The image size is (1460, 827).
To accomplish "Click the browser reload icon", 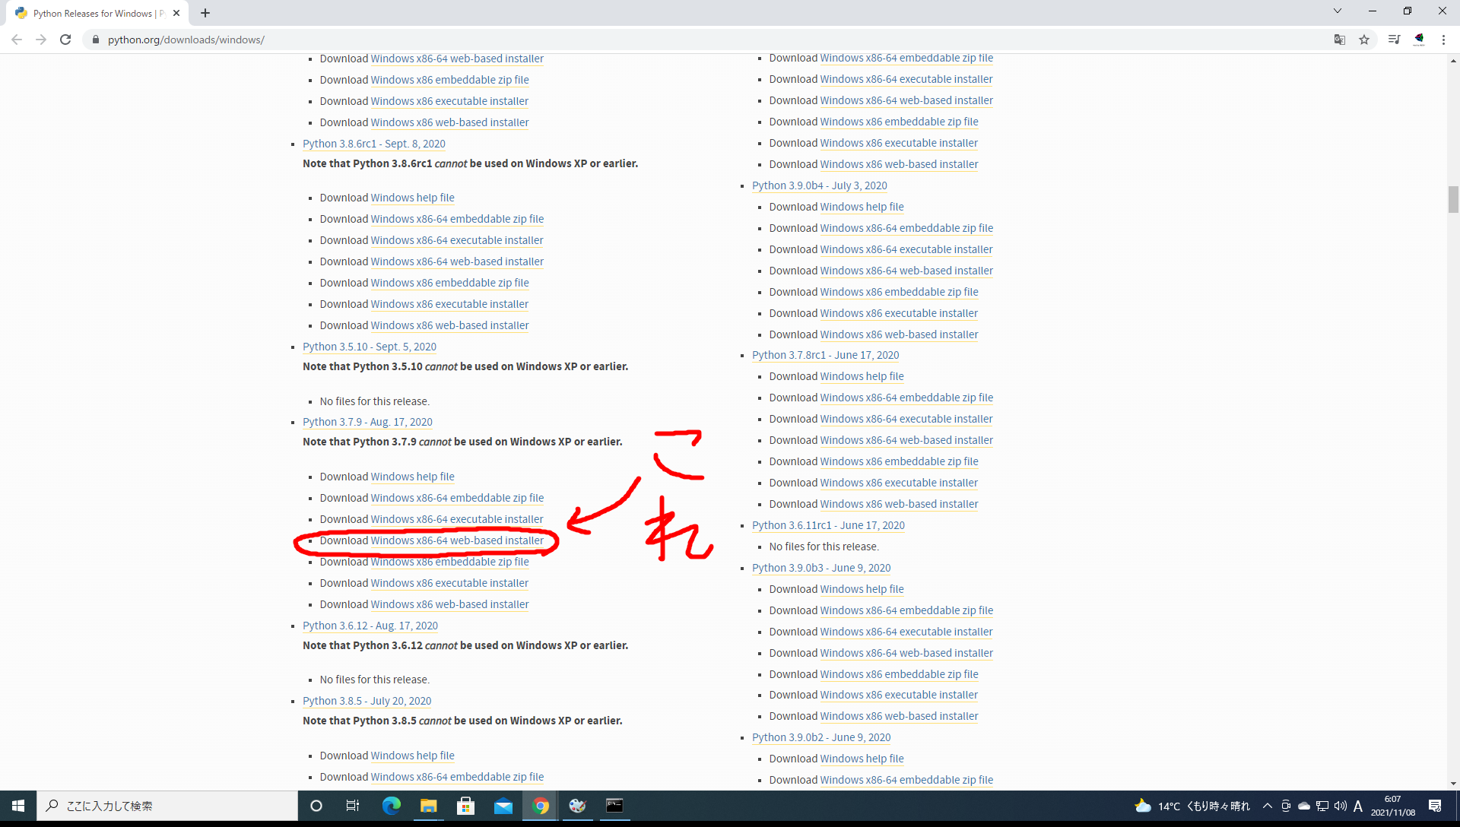I will (x=65, y=40).
